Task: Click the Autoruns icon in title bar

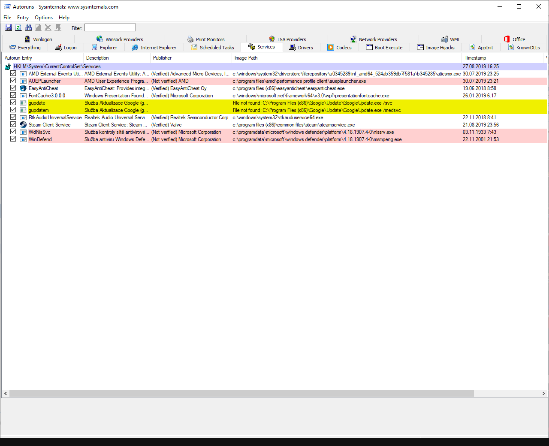Action: point(7,7)
